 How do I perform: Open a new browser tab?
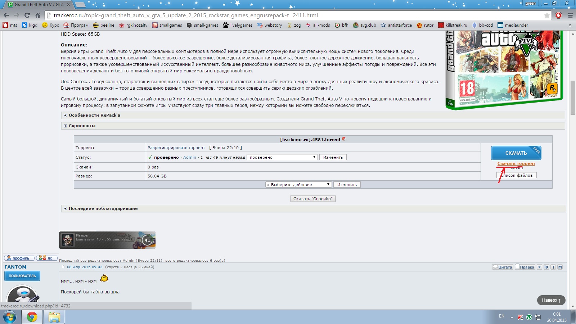(80, 5)
